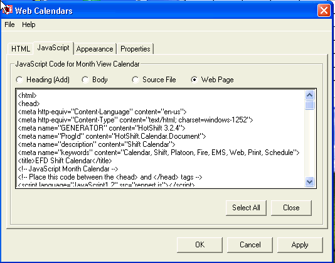Click the scroll up arrow of code box

pyautogui.click(x=309, y=95)
